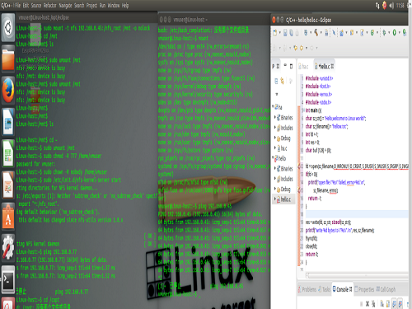Toggle Link with Editor in Project Explorer
Screen dimensions: 412x309
pos(282,81)
